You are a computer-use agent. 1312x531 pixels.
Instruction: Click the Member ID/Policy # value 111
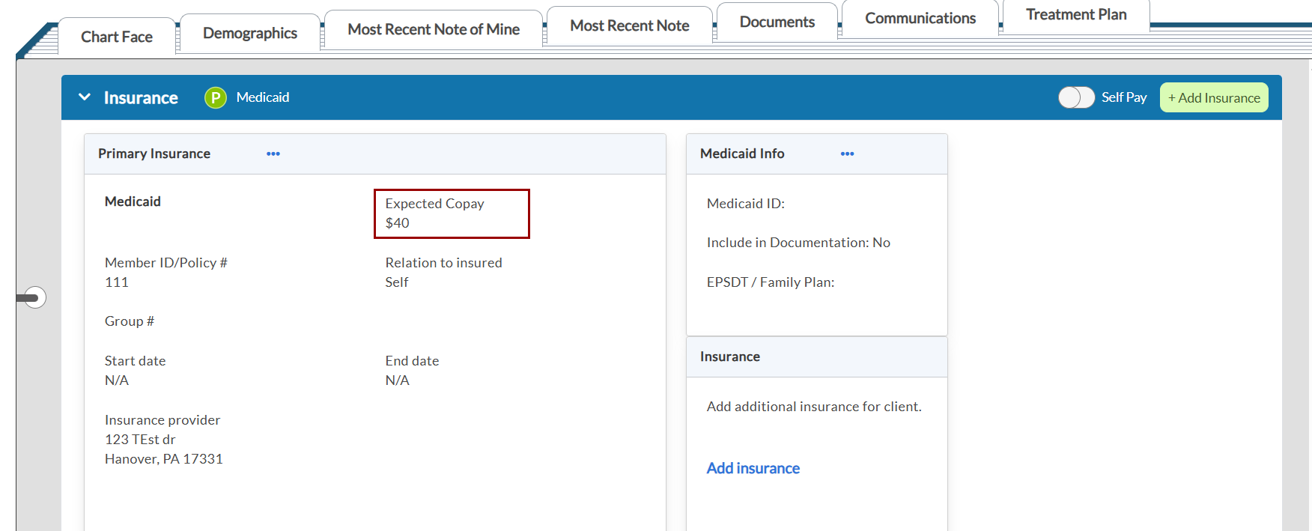click(117, 282)
